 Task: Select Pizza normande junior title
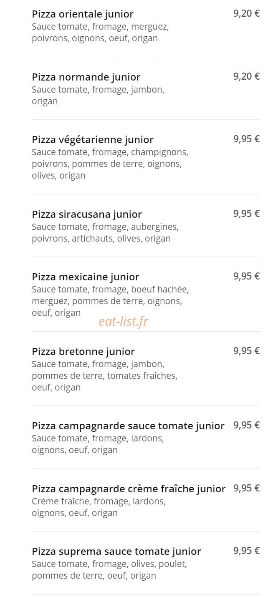pyautogui.click(x=86, y=77)
